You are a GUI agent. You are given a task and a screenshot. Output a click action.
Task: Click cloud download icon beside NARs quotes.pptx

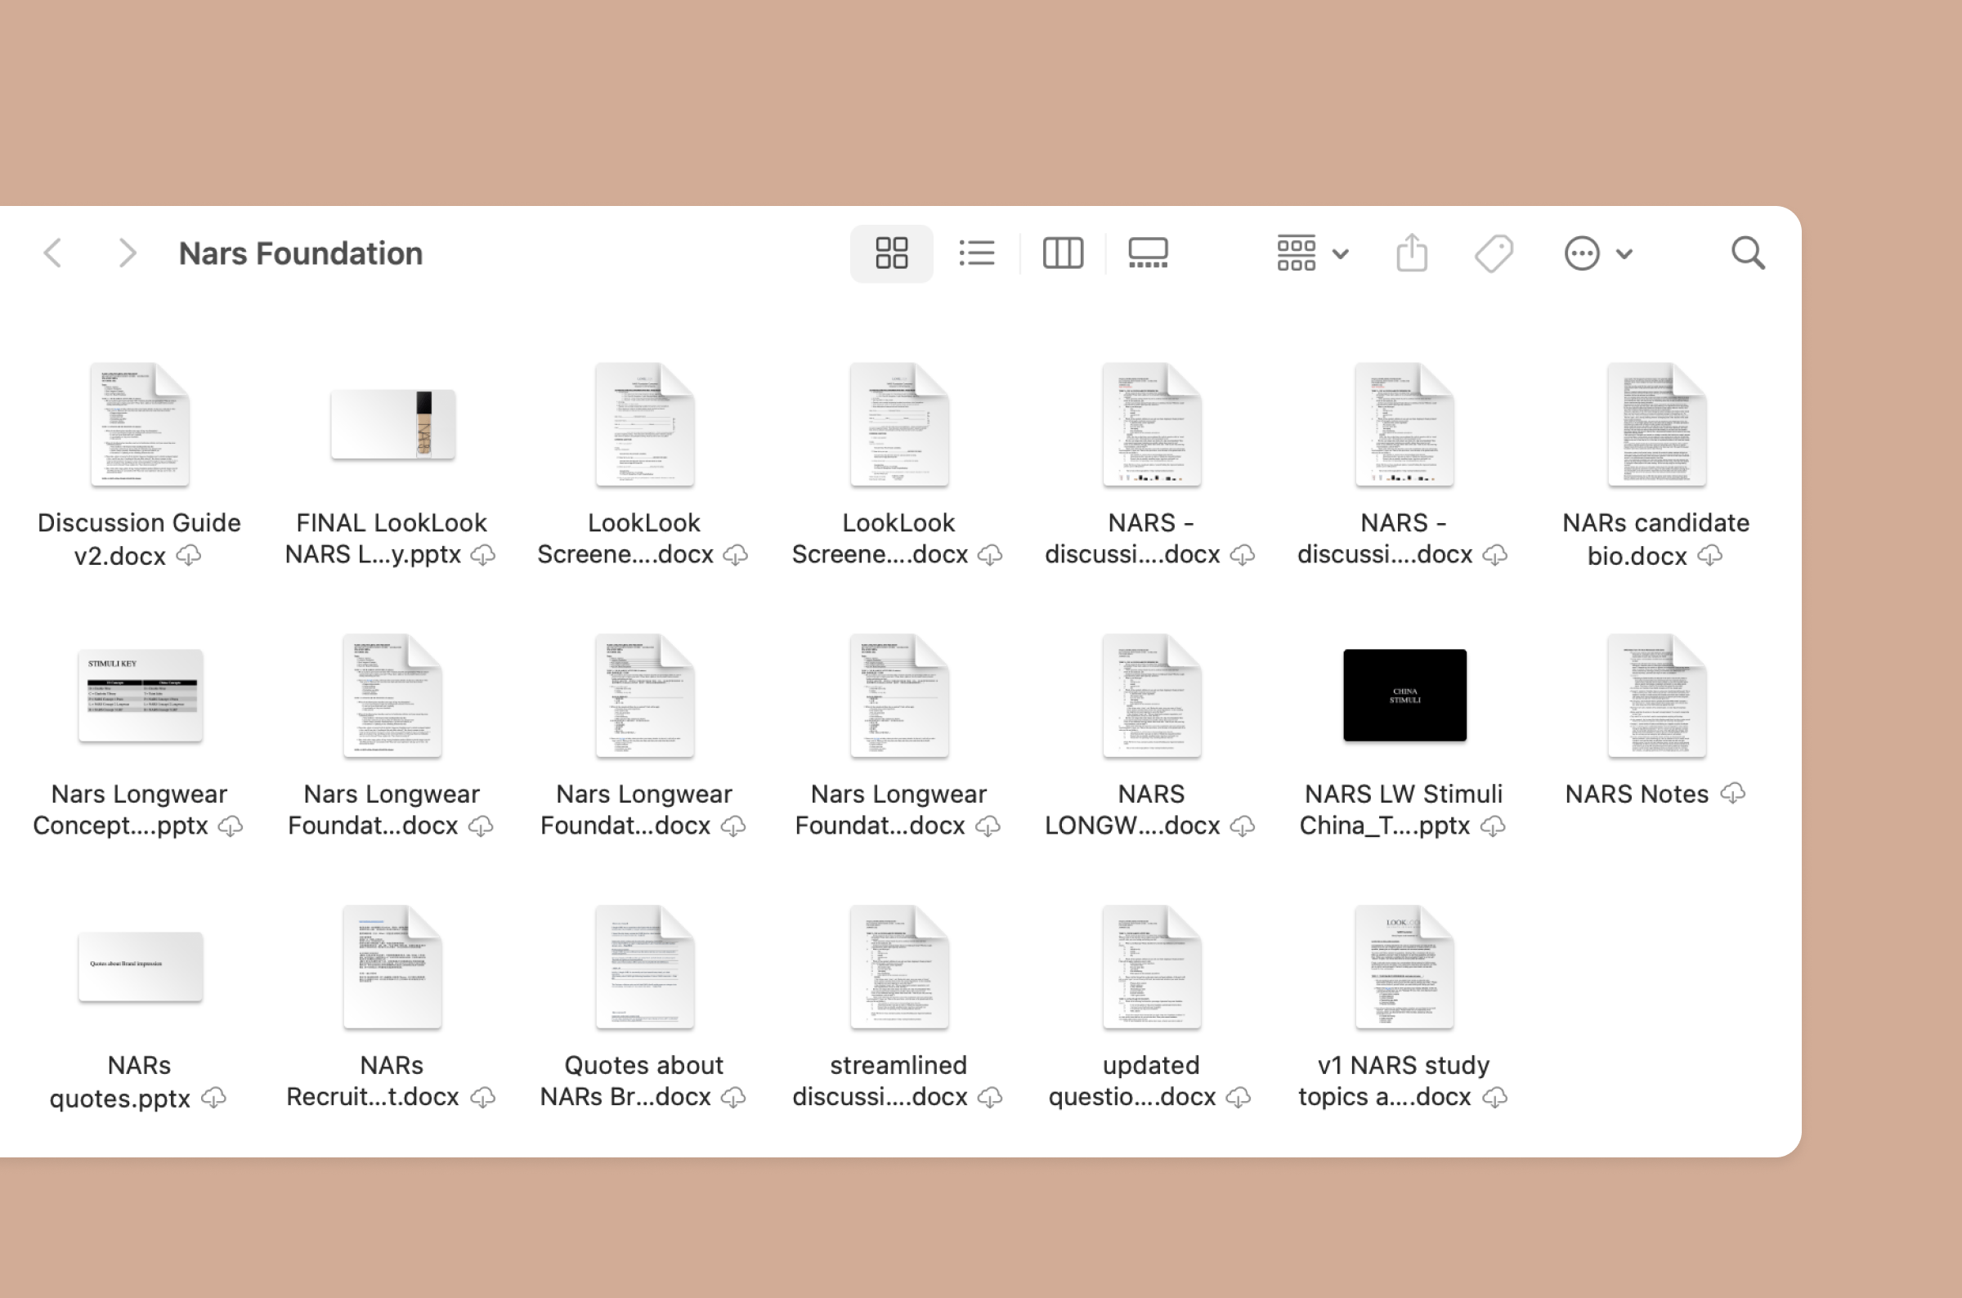click(x=214, y=1098)
